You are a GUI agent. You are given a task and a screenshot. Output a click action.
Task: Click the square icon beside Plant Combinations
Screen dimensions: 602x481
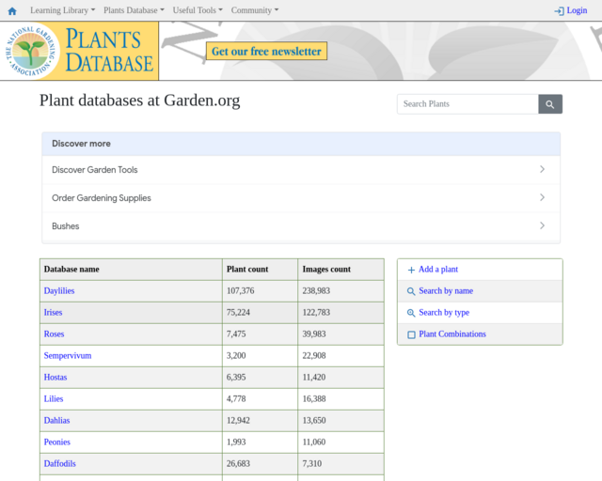(x=411, y=334)
